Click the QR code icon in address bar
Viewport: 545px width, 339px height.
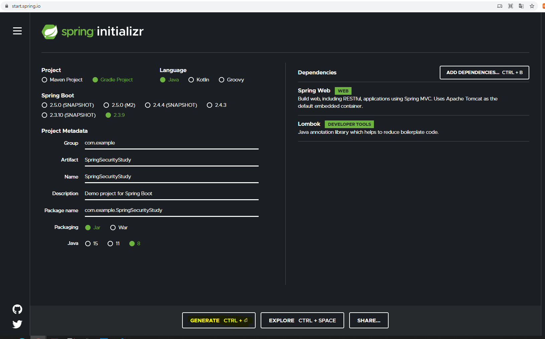point(511,6)
